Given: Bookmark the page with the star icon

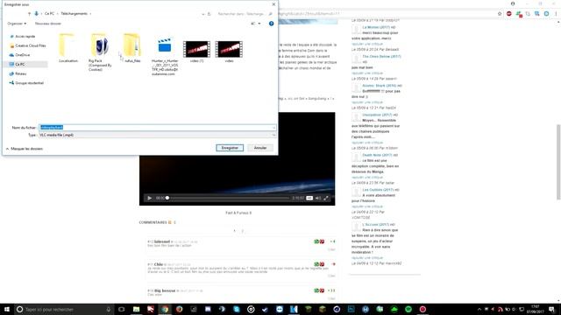Looking at the screenshot, I should [500, 14].
